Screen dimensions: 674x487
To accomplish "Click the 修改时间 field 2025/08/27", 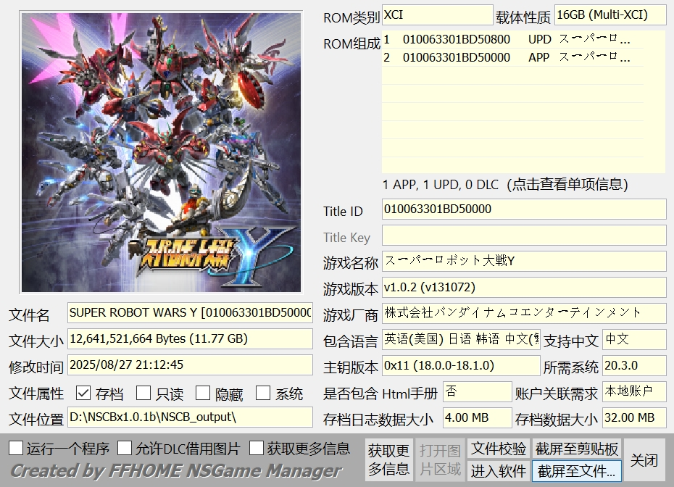I will pos(190,365).
